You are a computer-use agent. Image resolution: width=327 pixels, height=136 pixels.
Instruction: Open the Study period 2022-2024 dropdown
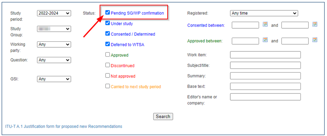pyautogui.click(x=54, y=13)
